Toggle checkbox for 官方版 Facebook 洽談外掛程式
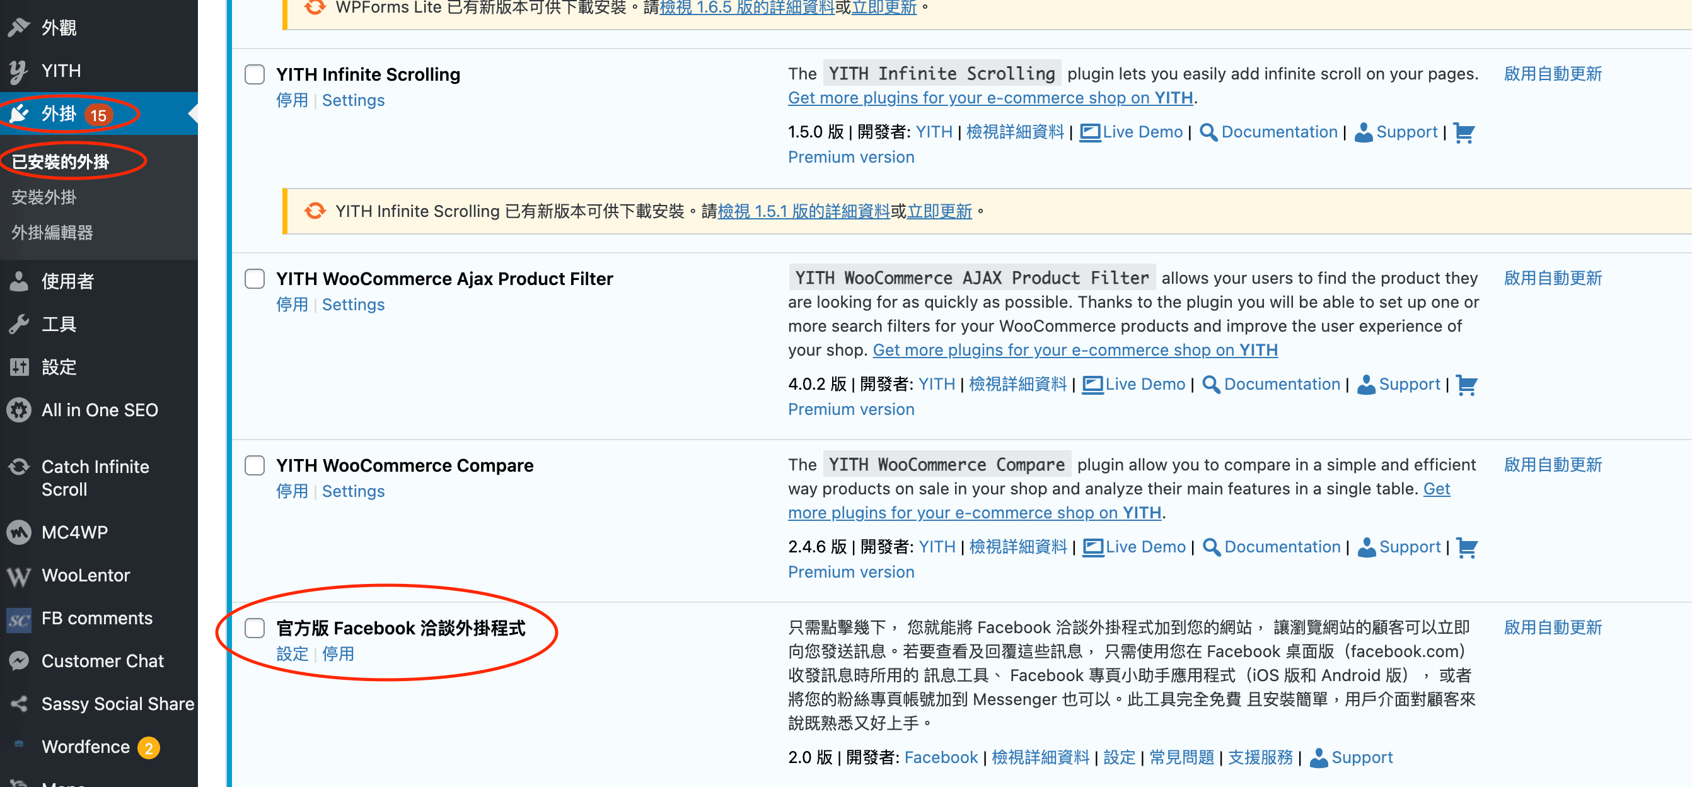Image resolution: width=1692 pixels, height=787 pixels. point(256,627)
